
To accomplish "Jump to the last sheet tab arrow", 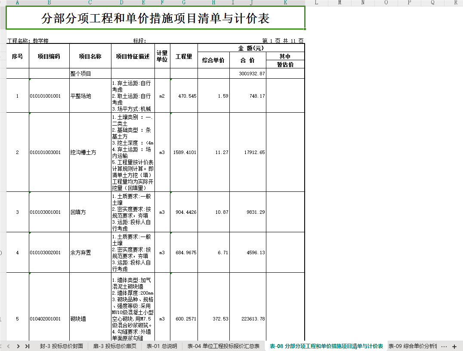I will click(x=28, y=346).
